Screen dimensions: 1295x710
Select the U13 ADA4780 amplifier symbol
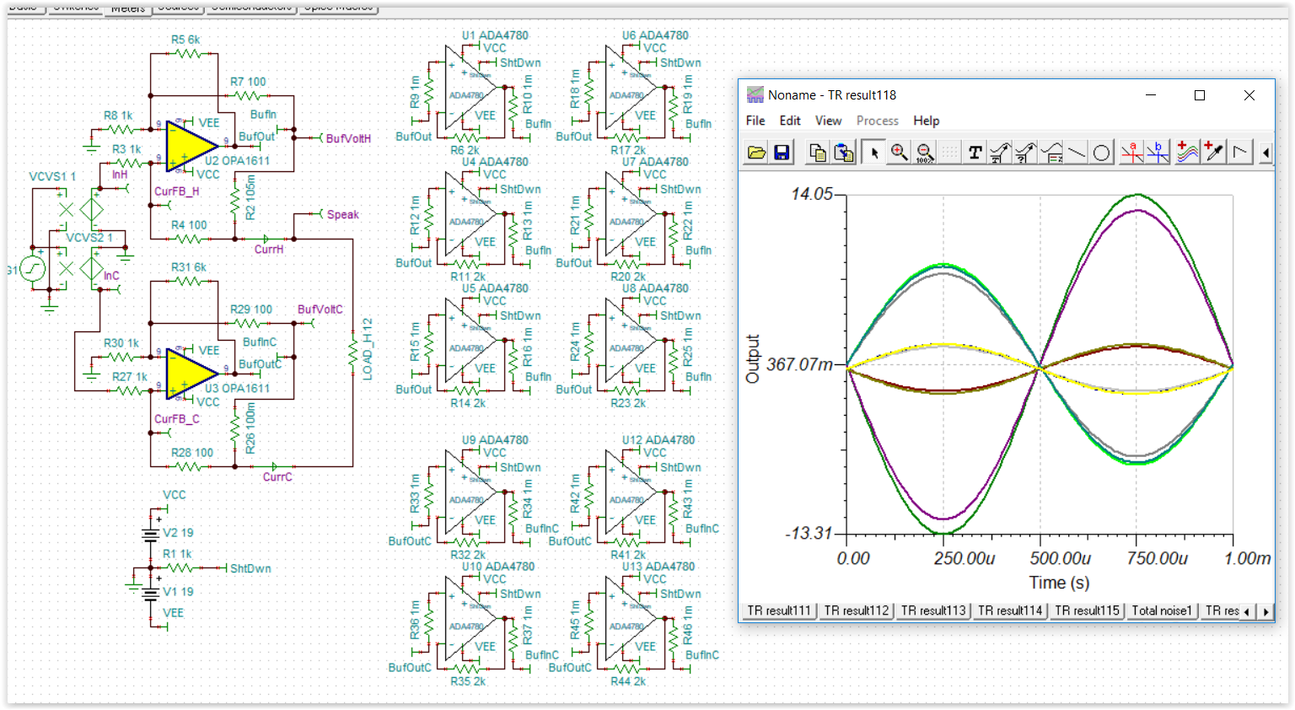pos(629,618)
